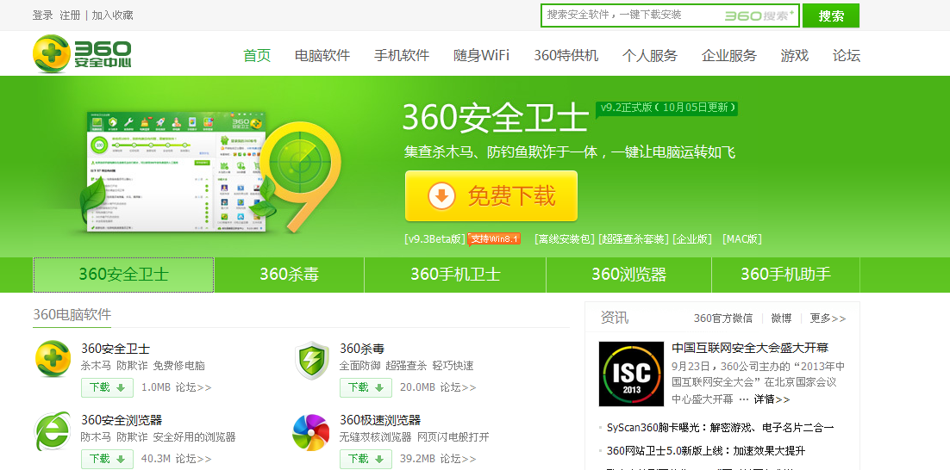Viewport: 950px width, 470px height.
Task: Click the 360极速浏览器 colorful icon
Action: tap(311, 432)
